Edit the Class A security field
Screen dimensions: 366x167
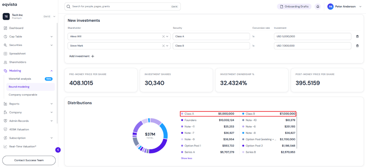coord(211,37)
